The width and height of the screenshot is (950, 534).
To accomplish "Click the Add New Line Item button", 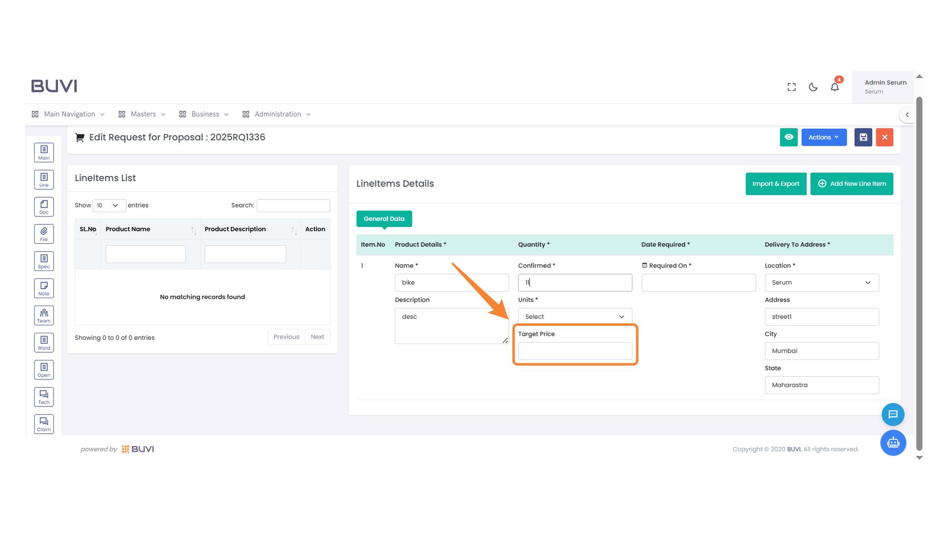I will 852,183.
